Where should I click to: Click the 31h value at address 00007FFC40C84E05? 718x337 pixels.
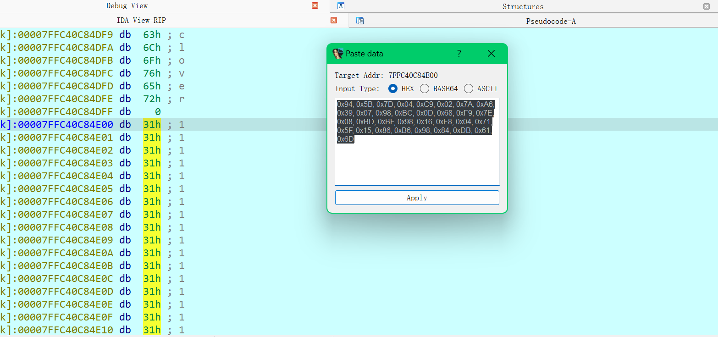[152, 188]
